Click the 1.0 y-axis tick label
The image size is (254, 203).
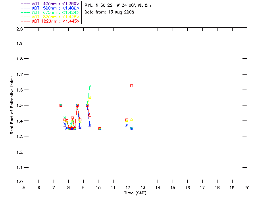[x=19, y=182]
